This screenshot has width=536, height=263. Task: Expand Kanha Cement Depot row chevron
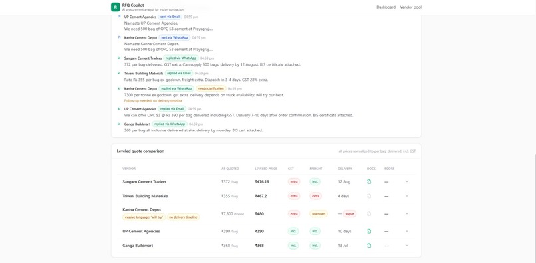point(407,213)
